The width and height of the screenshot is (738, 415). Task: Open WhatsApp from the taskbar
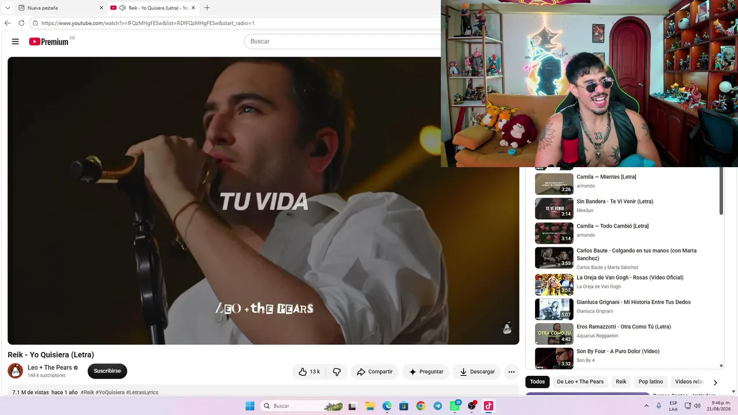455,406
